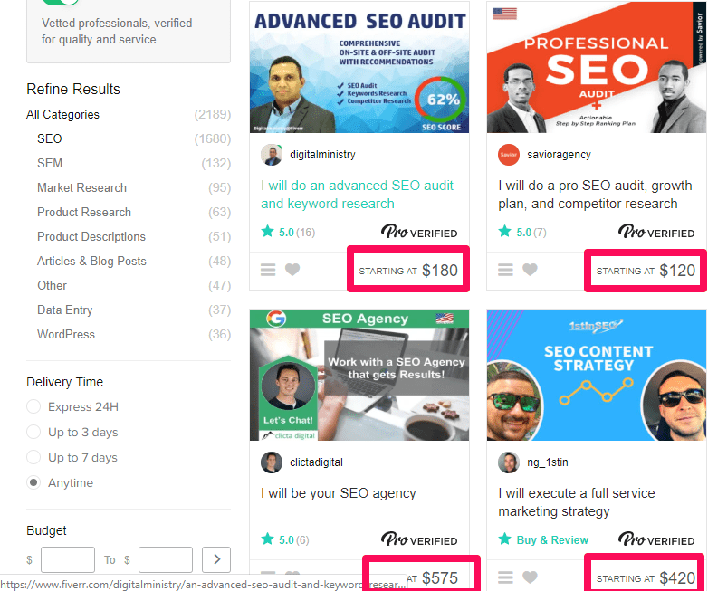Viewport: 708px width, 591px height.
Task: Show All Categories results
Action: (62, 114)
